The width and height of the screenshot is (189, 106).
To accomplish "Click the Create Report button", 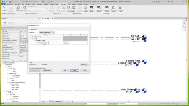I will point(47,71).
